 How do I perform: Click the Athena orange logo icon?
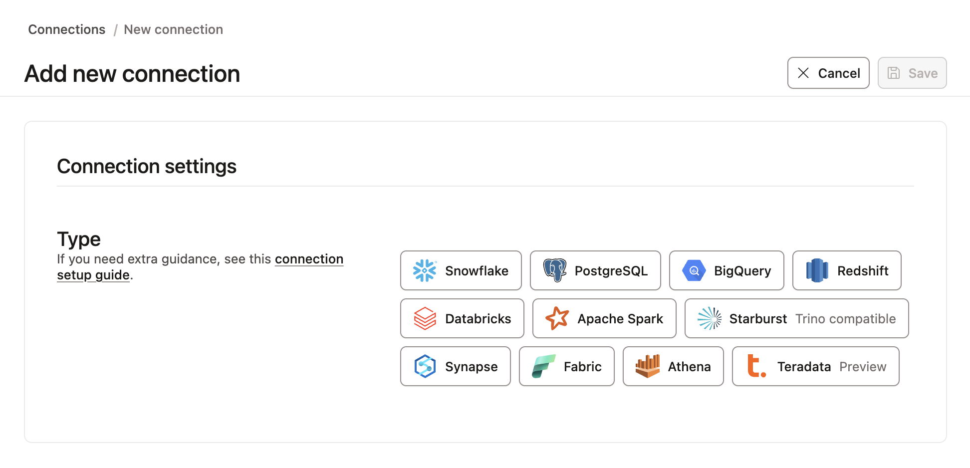tap(647, 366)
